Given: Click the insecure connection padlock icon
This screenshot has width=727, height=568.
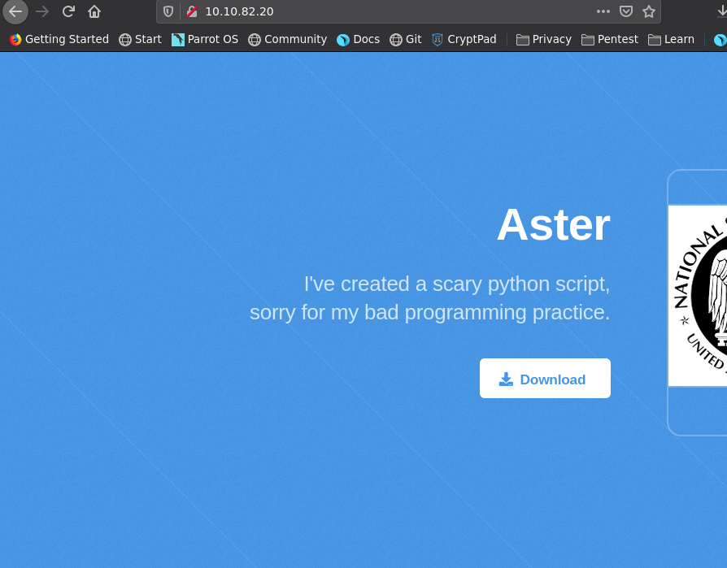Looking at the screenshot, I should point(192,11).
